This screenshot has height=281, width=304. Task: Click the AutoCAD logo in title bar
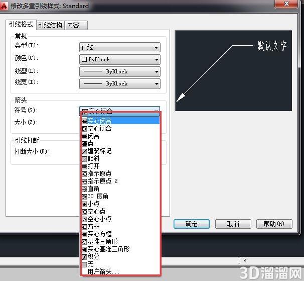[4, 6]
